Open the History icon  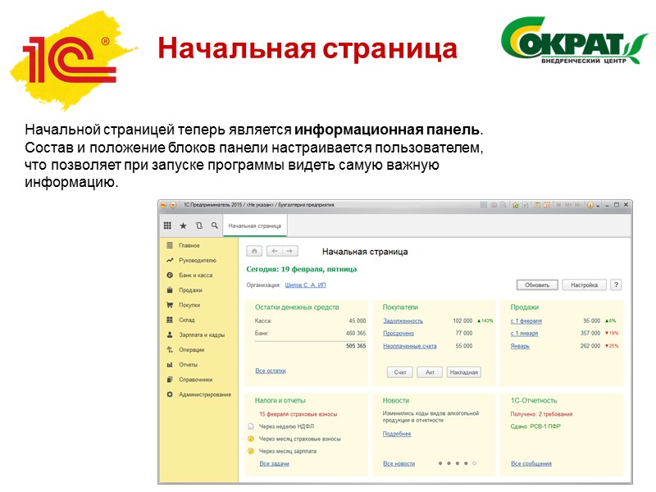pyautogui.click(x=198, y=225)
